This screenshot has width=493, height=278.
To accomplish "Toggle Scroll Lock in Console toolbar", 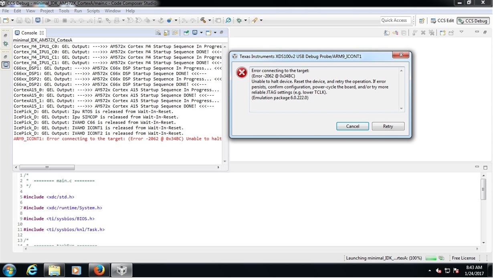I will pos(167,32).
